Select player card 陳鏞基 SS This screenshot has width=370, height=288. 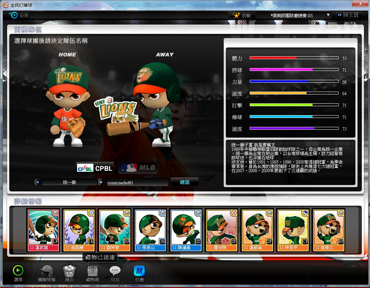(186, 230)
